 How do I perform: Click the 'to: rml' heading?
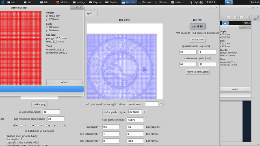197,20
